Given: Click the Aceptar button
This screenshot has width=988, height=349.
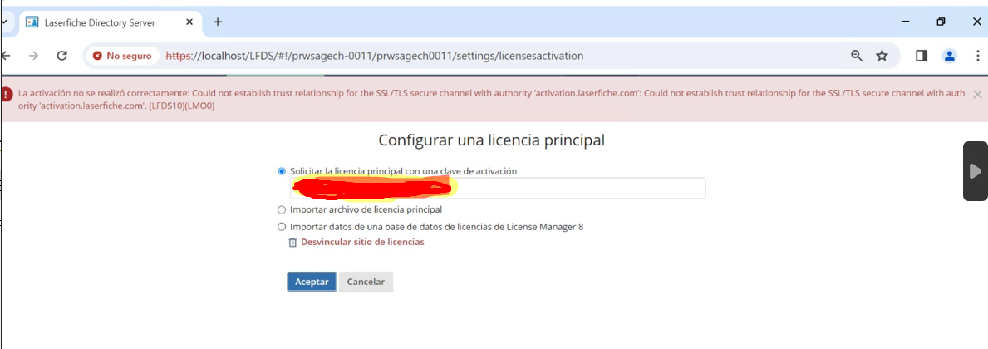Looking at the screenshot, I should pos(312,282).
